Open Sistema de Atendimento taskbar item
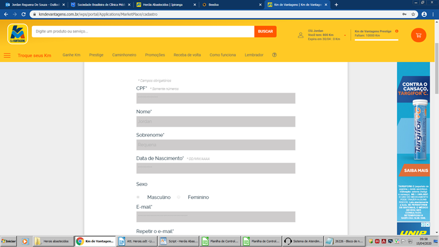This screenshot has height=247, width=439. (303, 241)
